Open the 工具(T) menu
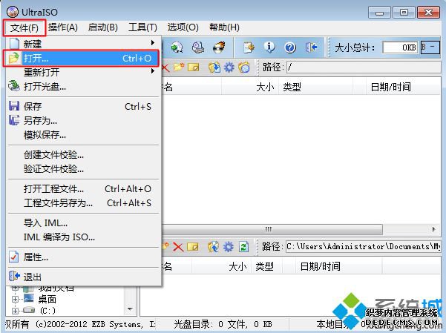Image resolution: width=446 pixels, height=333 pixels. click(142, 27)
